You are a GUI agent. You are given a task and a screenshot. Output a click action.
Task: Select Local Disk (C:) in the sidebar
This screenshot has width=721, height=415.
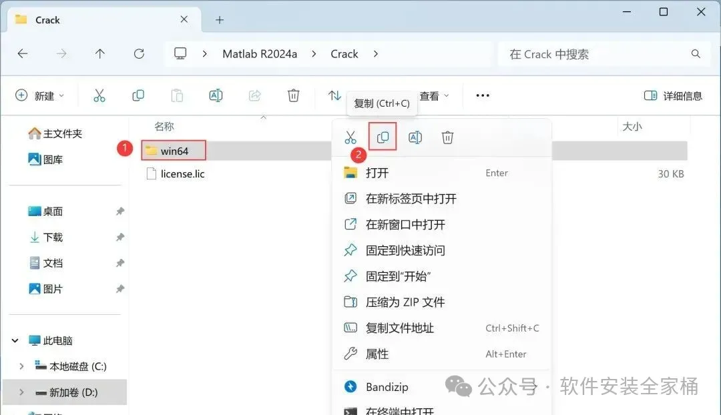click(71, 366)
